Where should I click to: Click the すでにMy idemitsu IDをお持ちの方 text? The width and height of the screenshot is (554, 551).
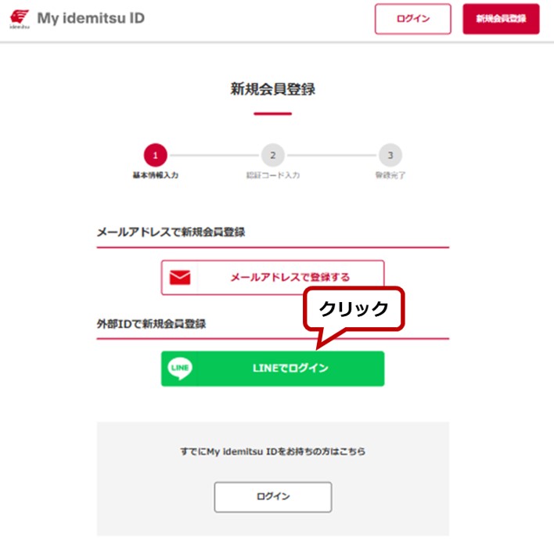pos(273,452)
